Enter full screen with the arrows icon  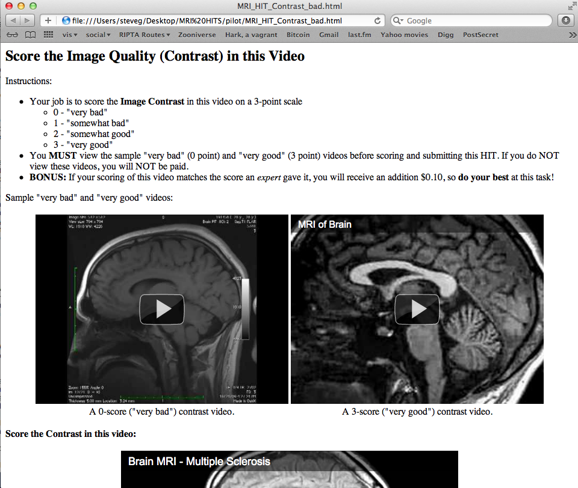coord(571,5)
